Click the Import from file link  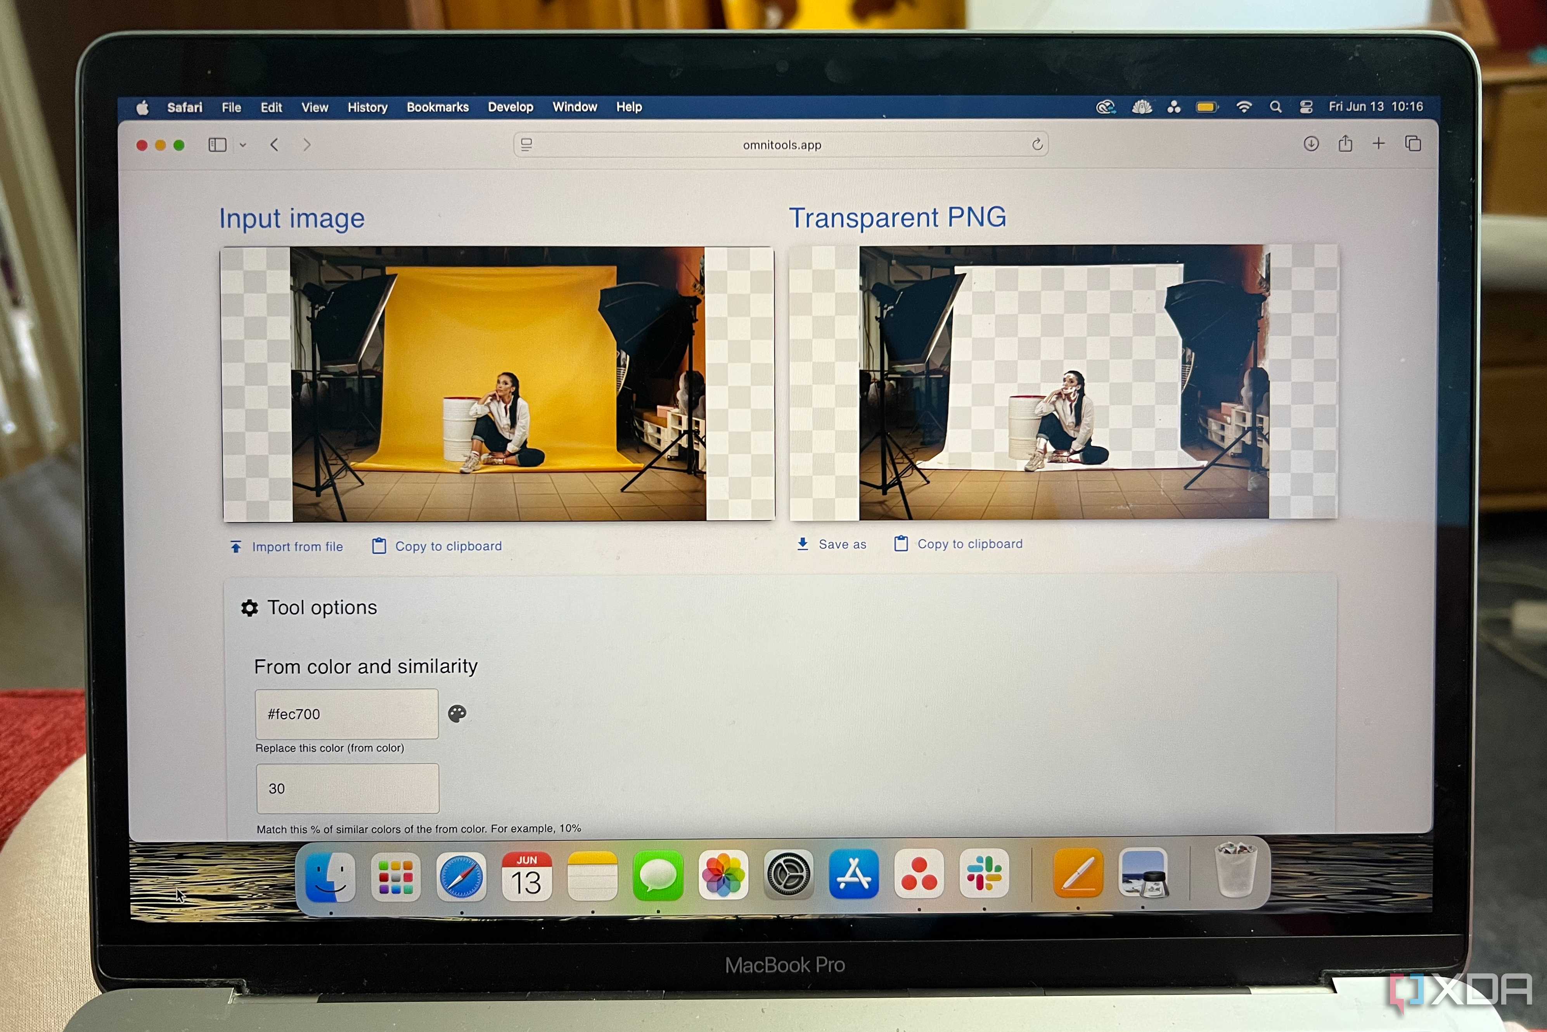(x=287, y=547)
